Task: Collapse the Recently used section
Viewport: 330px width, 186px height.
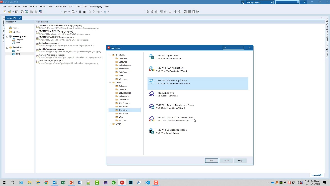Action: pyautogui.click(x=7, y=37)
